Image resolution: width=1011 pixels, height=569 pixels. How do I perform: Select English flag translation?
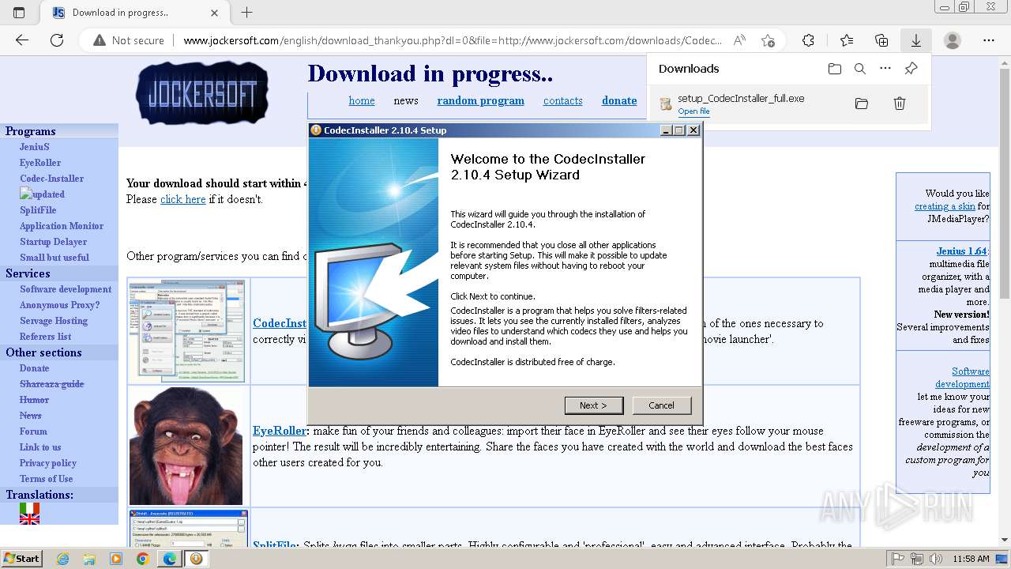[29, 519]
